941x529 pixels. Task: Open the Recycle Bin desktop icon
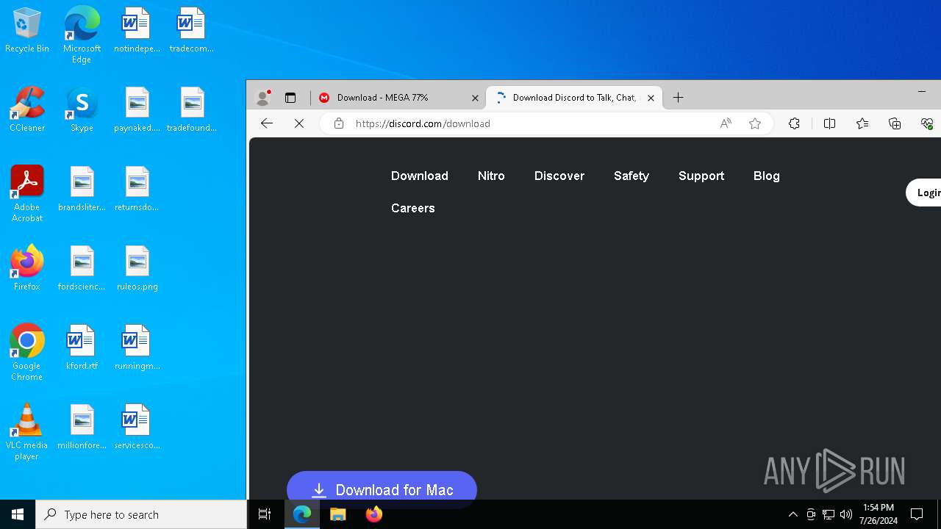(27, 31)
